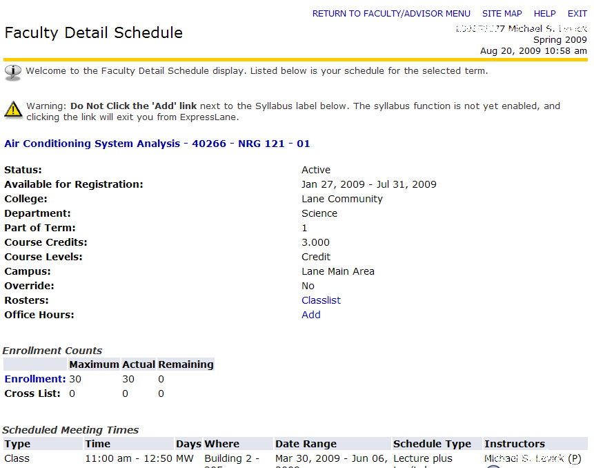Open the SITE MAP page
The height and width of the screenshot is (468, 594).
[x=502, y=13]
